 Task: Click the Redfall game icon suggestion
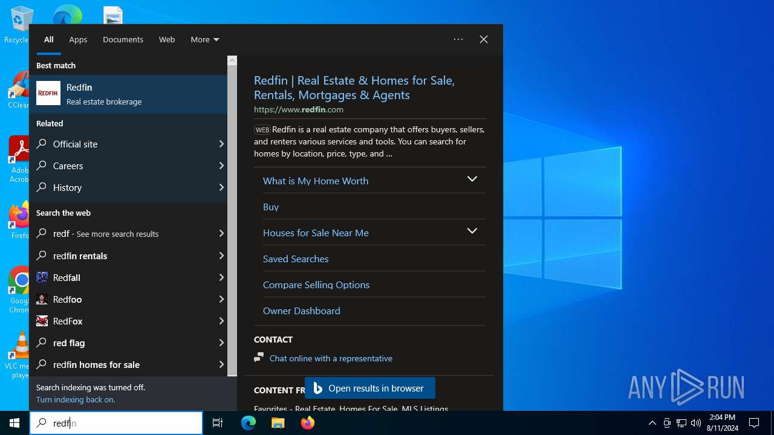(x=42, y=277)
